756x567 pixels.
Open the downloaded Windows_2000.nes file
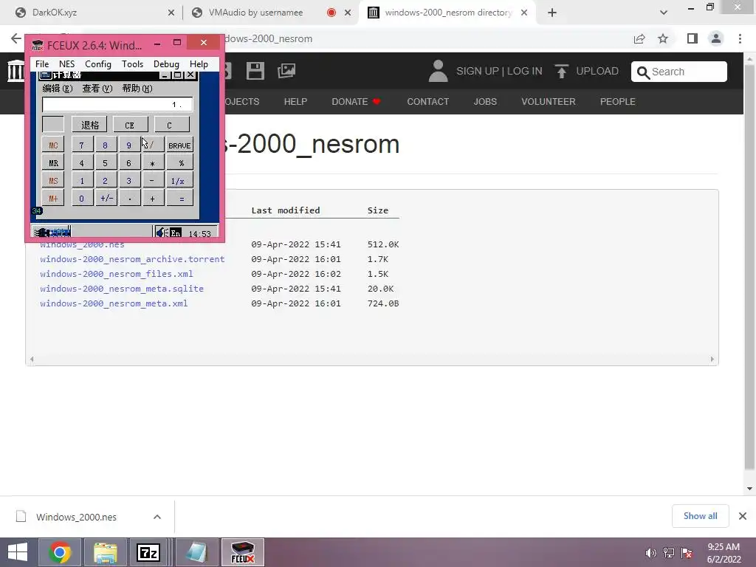[76, 517]
